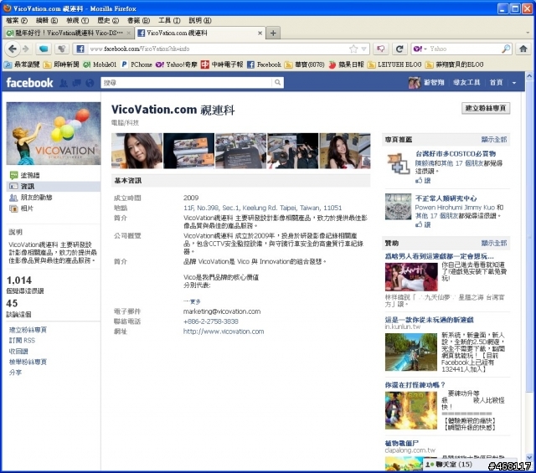The image size is (536, 473).
Task: Reload the page with the refresh icon
Action: pos(399,49)
